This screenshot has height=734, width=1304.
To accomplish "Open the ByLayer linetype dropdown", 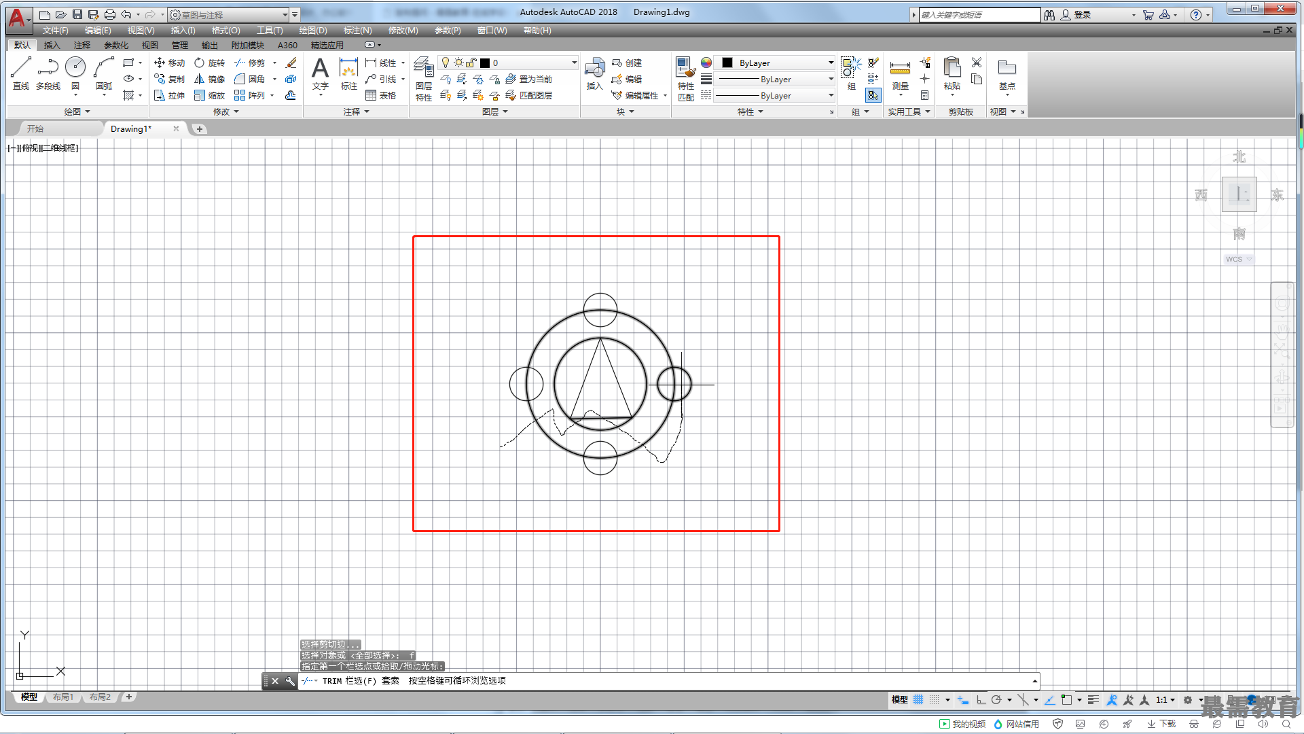I will point(775,95).
